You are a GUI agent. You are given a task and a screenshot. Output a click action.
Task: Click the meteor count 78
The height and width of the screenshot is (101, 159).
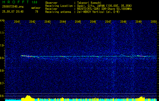pyautogui.click(x=37, y=12)
